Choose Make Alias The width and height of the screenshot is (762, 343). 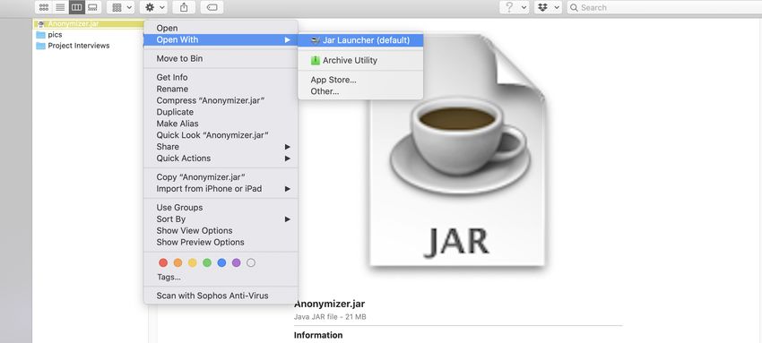point(221,124)
